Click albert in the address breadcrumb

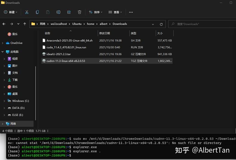point(103,24)
